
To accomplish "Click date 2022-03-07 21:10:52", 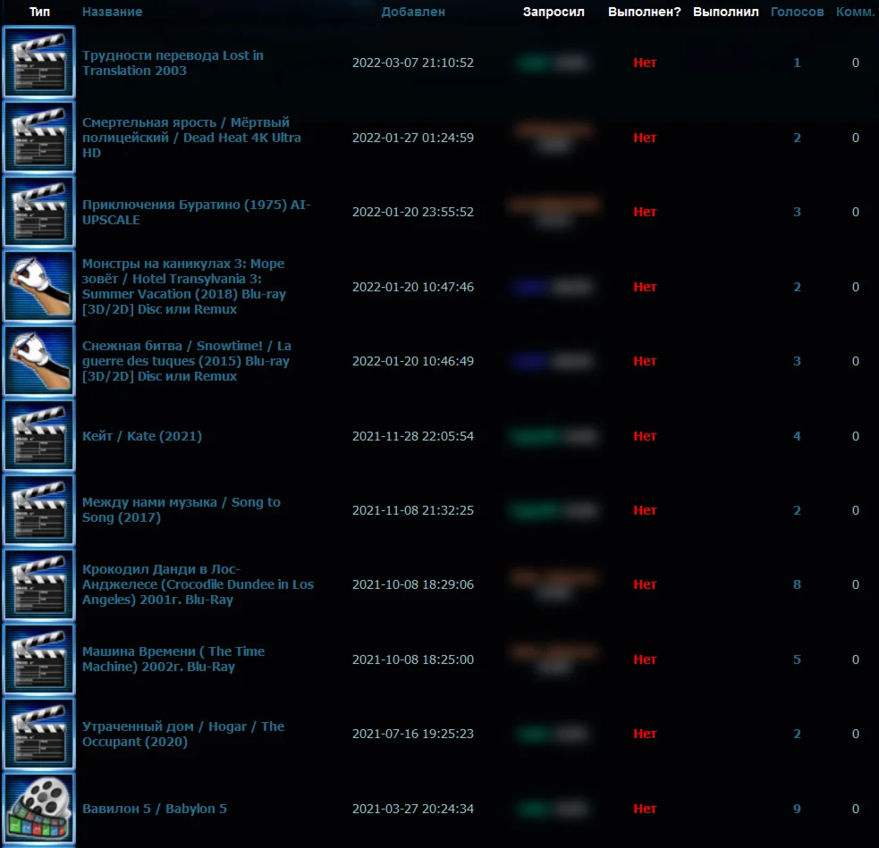I will (412, 63).
